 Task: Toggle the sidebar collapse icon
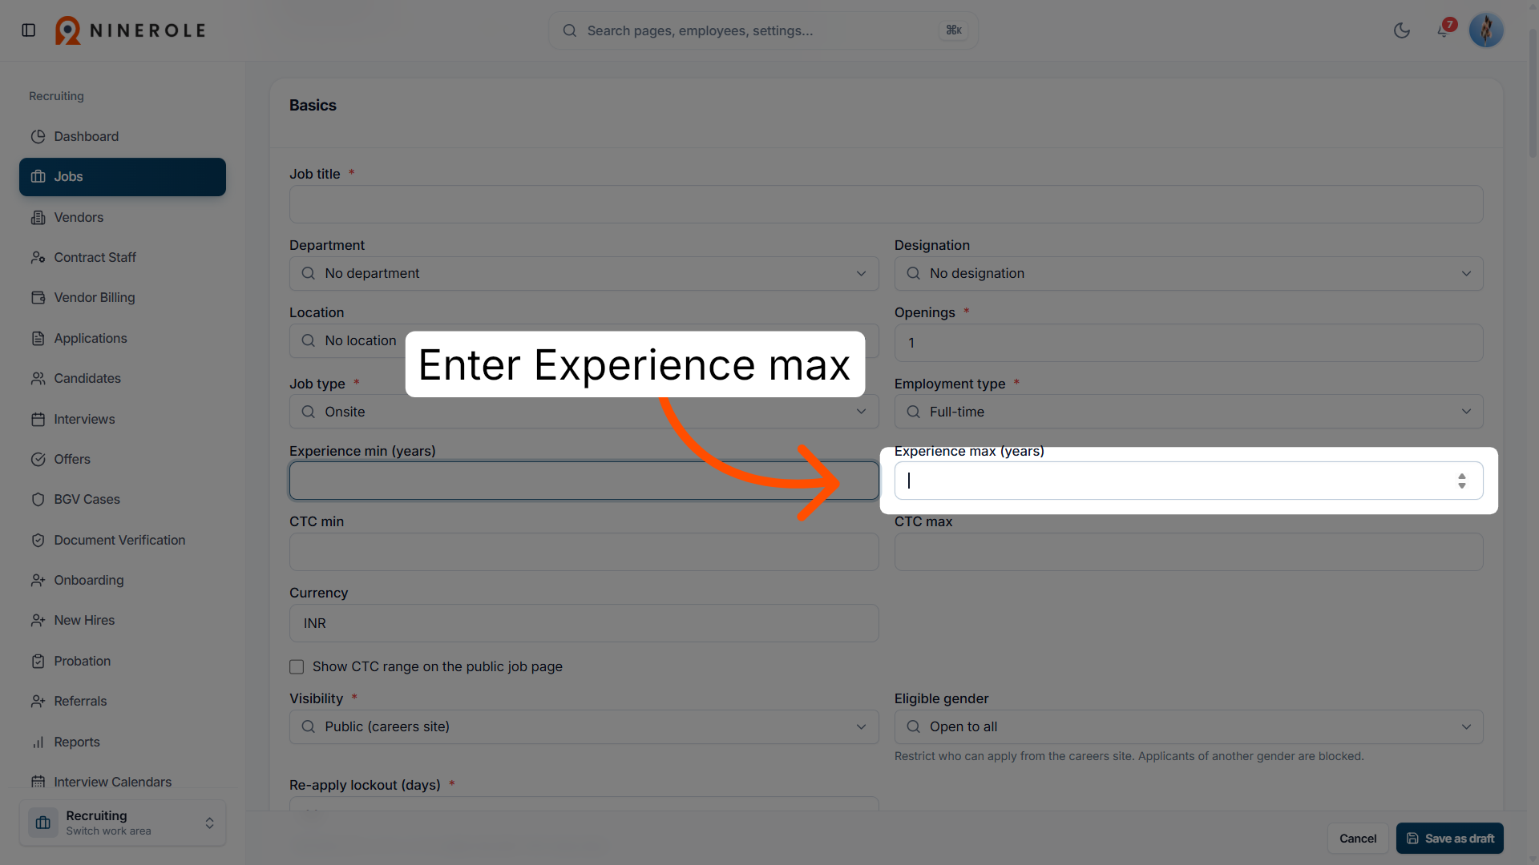point(29,30)
